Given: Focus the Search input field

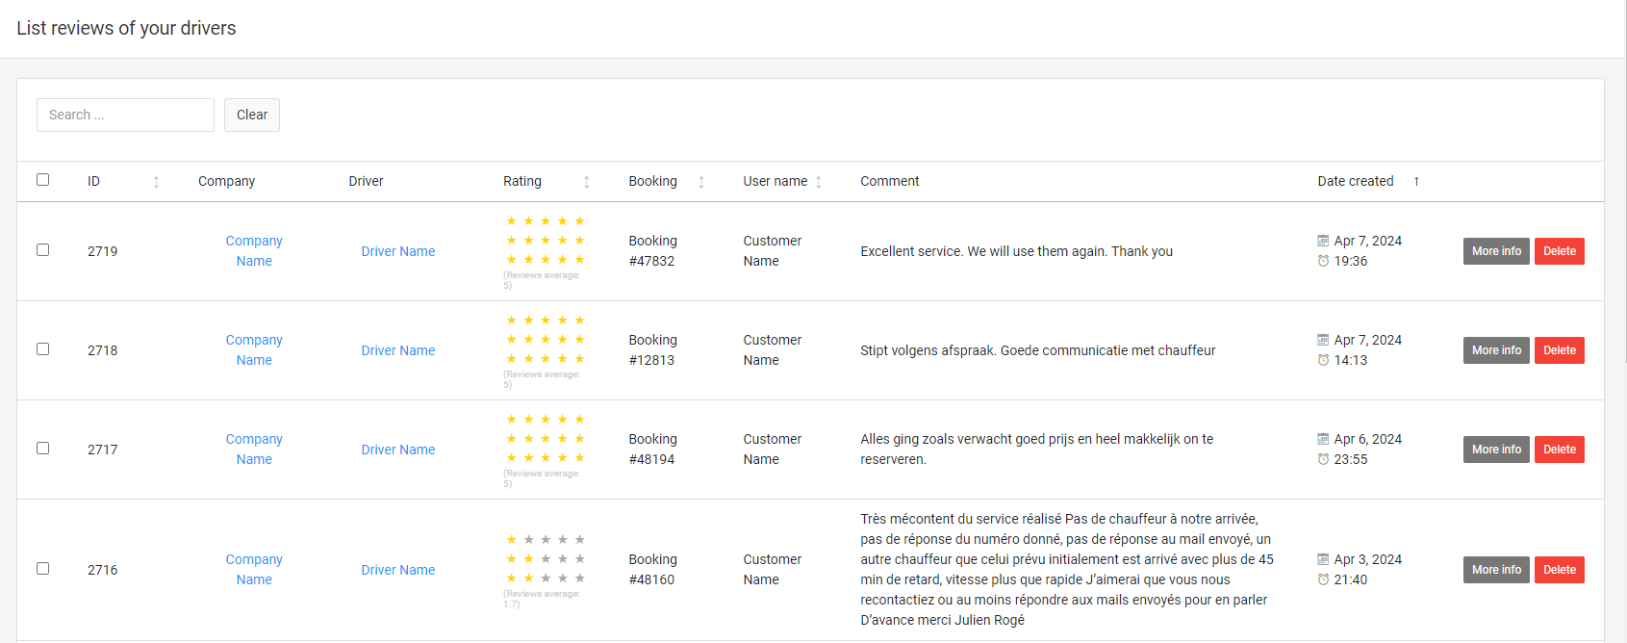Looking at the screenshot, I should (125, 115).
